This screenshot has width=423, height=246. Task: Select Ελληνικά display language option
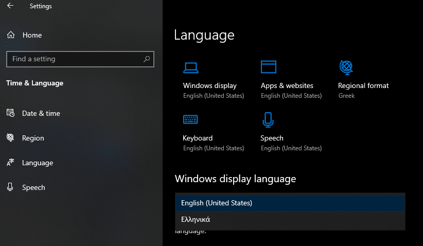pos(290,219)
